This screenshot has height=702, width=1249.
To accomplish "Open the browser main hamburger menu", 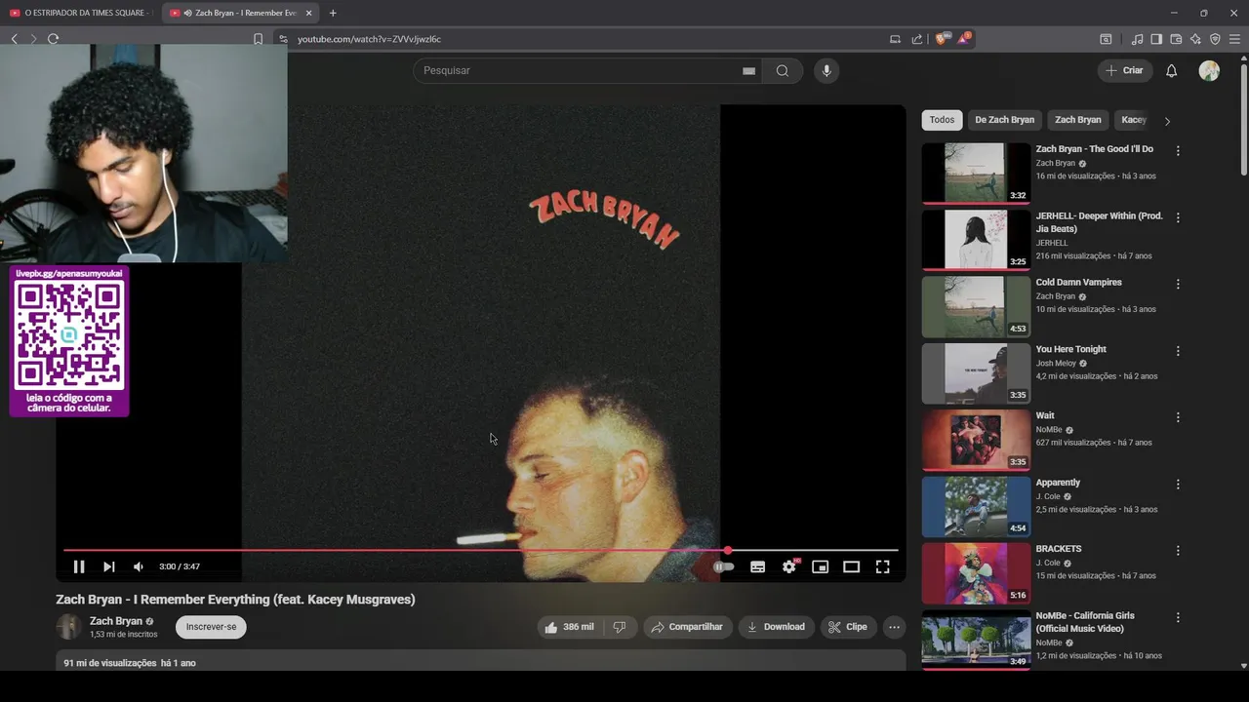I will [x=1234, y=39].
